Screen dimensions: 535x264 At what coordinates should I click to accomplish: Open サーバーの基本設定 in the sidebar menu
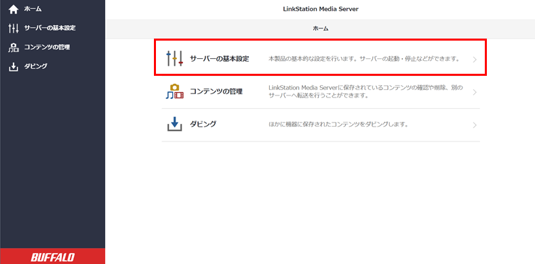49,28
